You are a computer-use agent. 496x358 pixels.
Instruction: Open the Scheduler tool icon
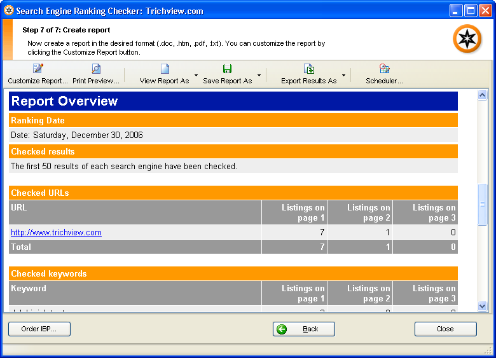pos(384,69)
